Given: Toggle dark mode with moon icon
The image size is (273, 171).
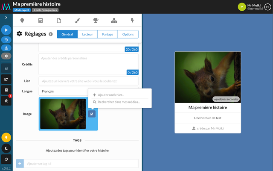Looking at the screenshot, I should tap(6, 148).
